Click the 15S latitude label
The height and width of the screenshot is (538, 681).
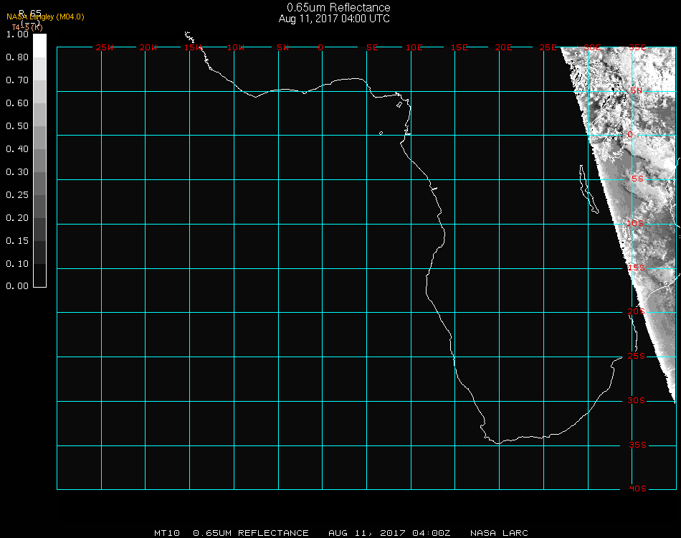click(x=637, y=268)
